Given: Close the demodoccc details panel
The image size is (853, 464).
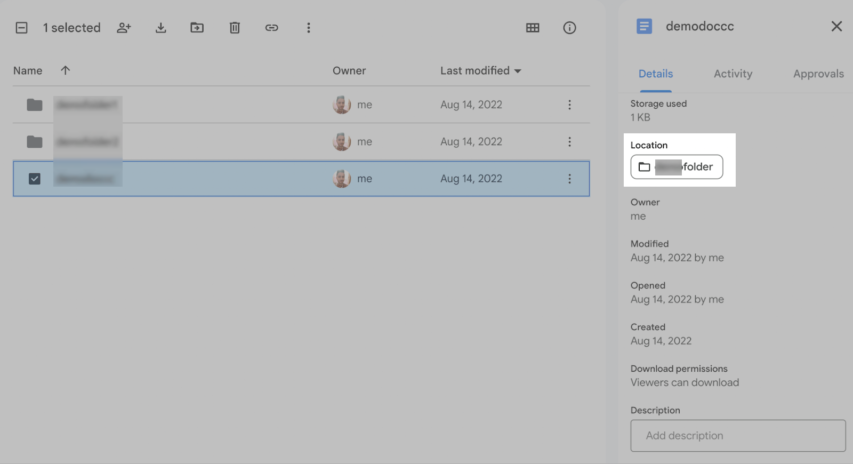Looking at the screenshot, I should click(836, 26).
